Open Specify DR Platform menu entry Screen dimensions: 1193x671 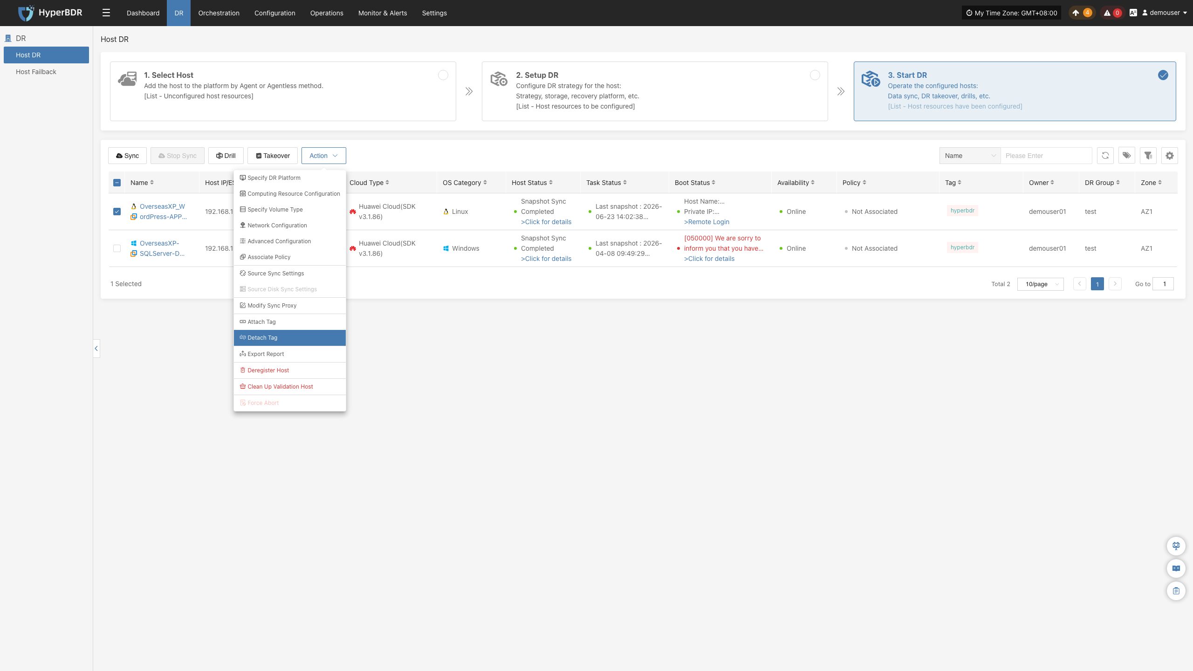coord(290,178)
